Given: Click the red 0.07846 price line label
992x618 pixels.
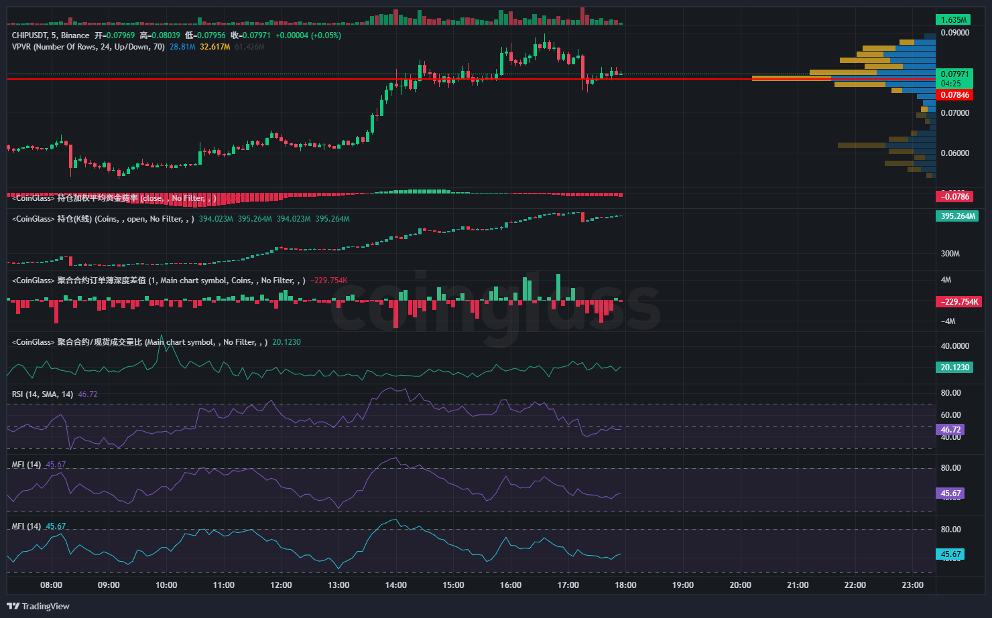Looking at the screenshot, I should tap(954, 95).
